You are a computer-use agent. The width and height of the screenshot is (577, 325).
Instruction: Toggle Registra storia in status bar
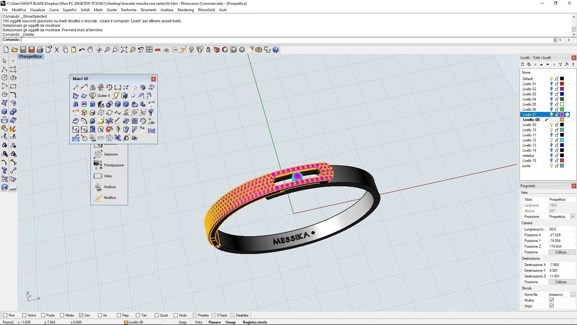(x=255, y=322)
